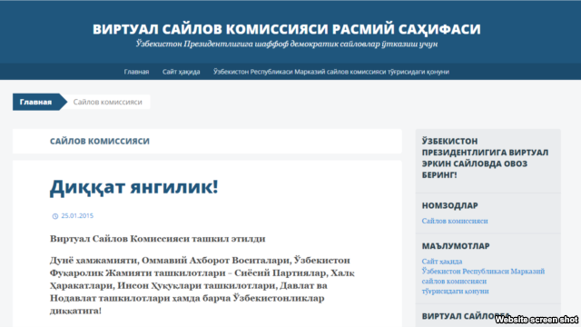Click the 25.01.2015 post date link
Screen dimensions: 581x327
tap(77, 216)
